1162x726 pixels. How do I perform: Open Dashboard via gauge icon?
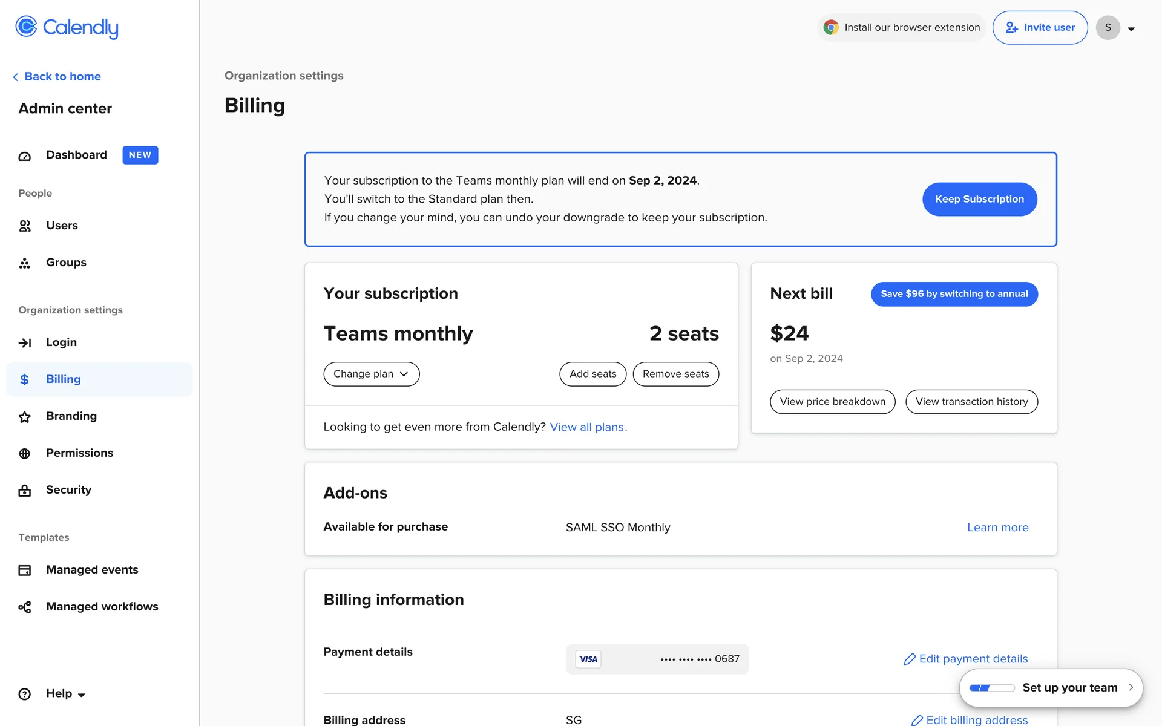25,156
